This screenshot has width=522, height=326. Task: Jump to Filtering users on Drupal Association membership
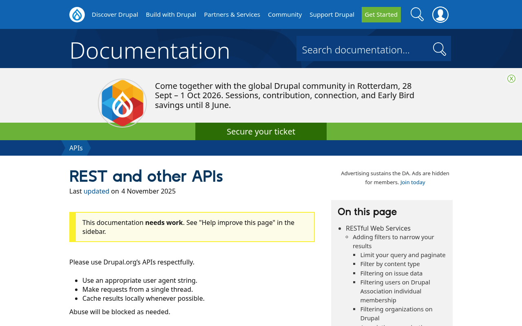click(395, 291)
